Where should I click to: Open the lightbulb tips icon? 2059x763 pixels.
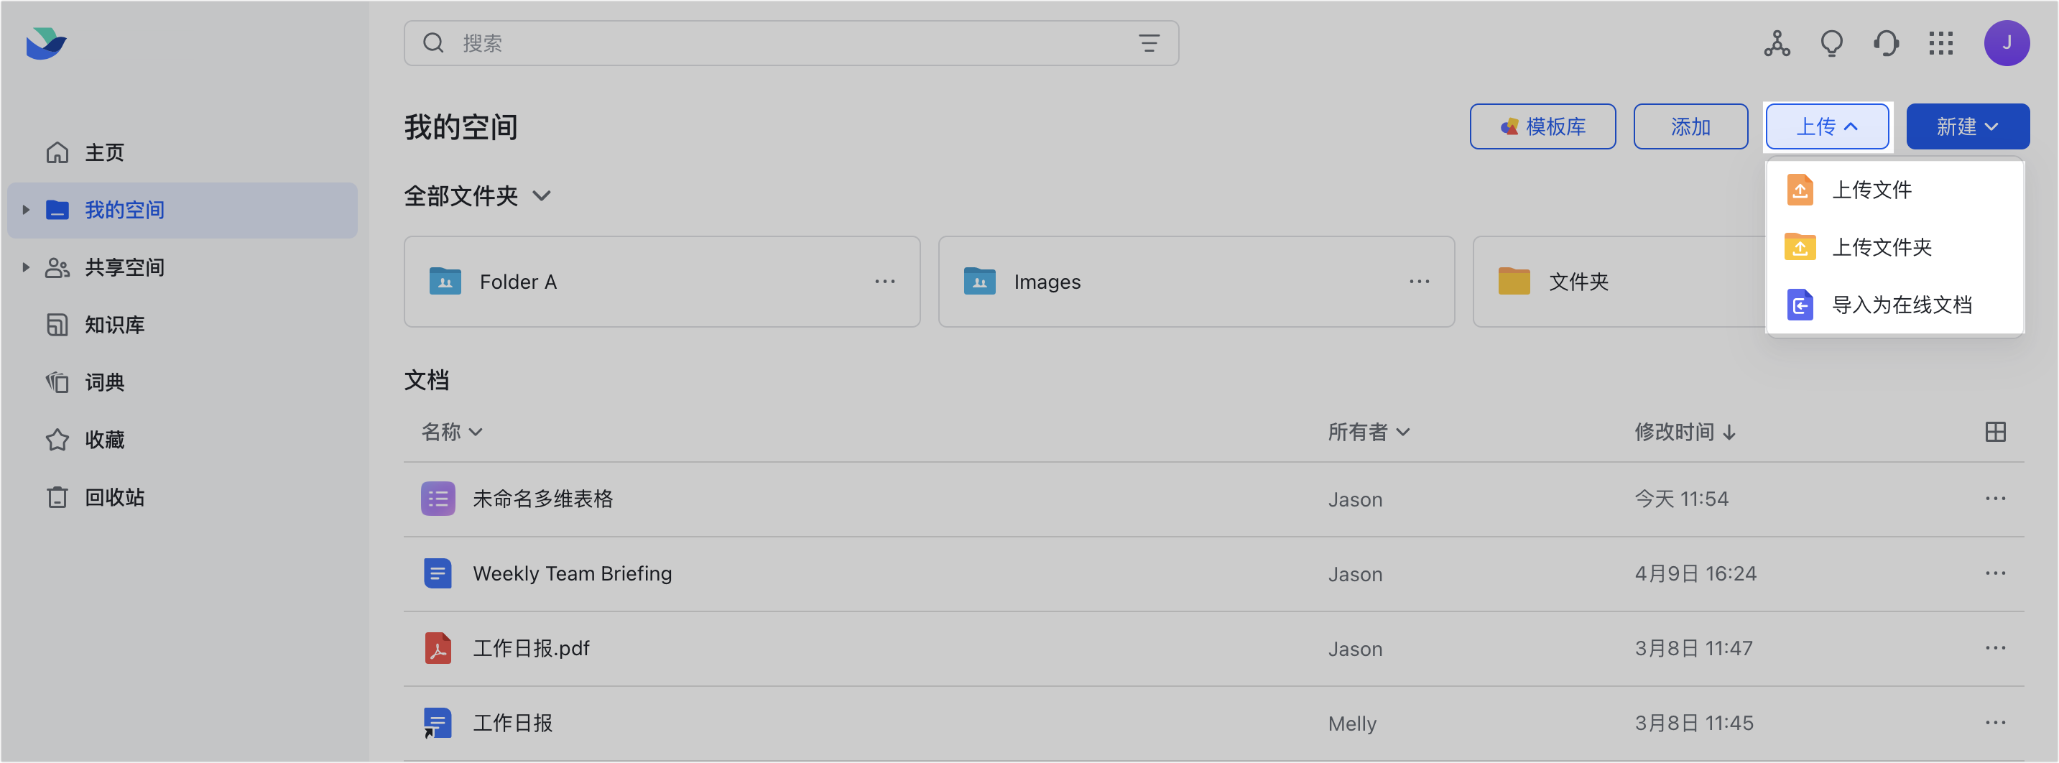[1831, 43]
